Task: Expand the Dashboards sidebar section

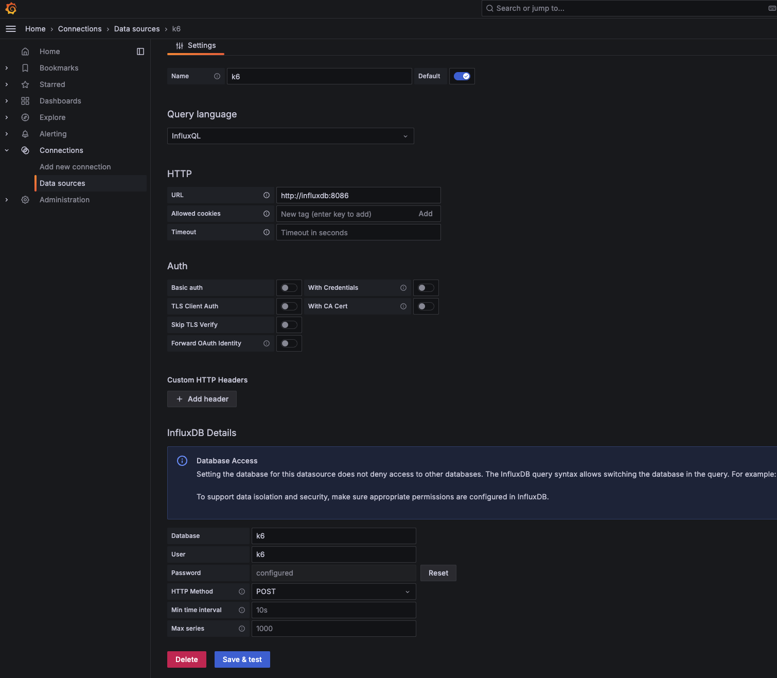Action: coord(7,101)
